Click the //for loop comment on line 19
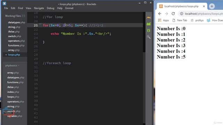The image size is (223, 125). (53, 17)
